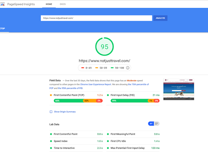Click the 'Speed Index' metric row
208x153 pixels.
click(x=76, y=141)
